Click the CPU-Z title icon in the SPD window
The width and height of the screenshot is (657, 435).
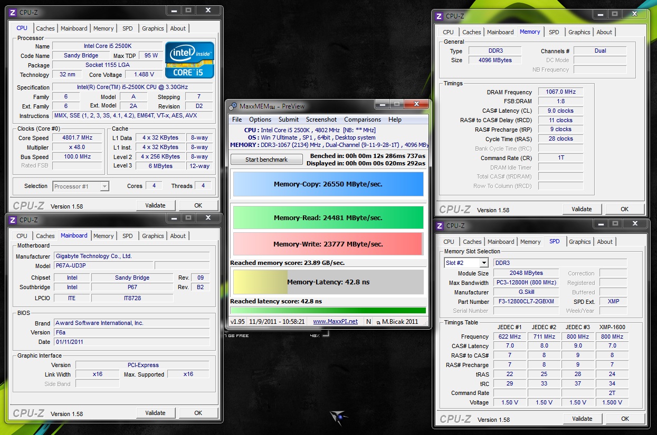tap(439, 225)
